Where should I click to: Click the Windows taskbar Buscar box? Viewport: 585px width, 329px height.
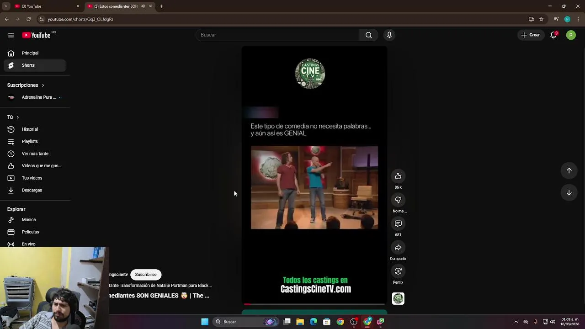click(245, 322)
